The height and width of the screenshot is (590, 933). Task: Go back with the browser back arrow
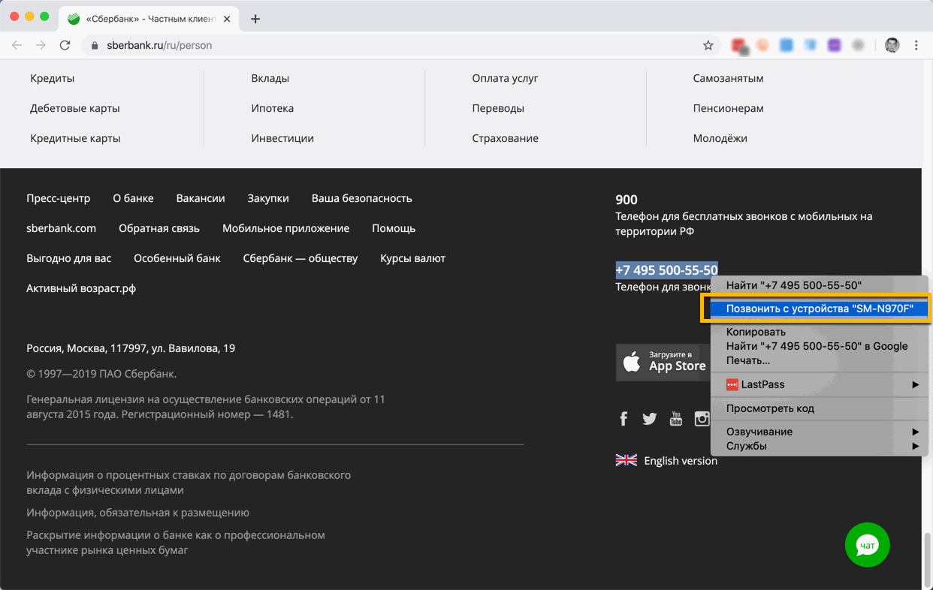(17, 45)
